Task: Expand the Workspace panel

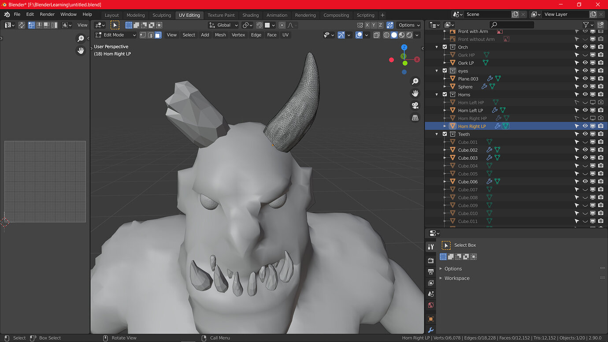Action: 457,278
